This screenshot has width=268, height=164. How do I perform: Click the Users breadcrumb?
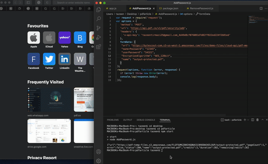coord(109,14)
